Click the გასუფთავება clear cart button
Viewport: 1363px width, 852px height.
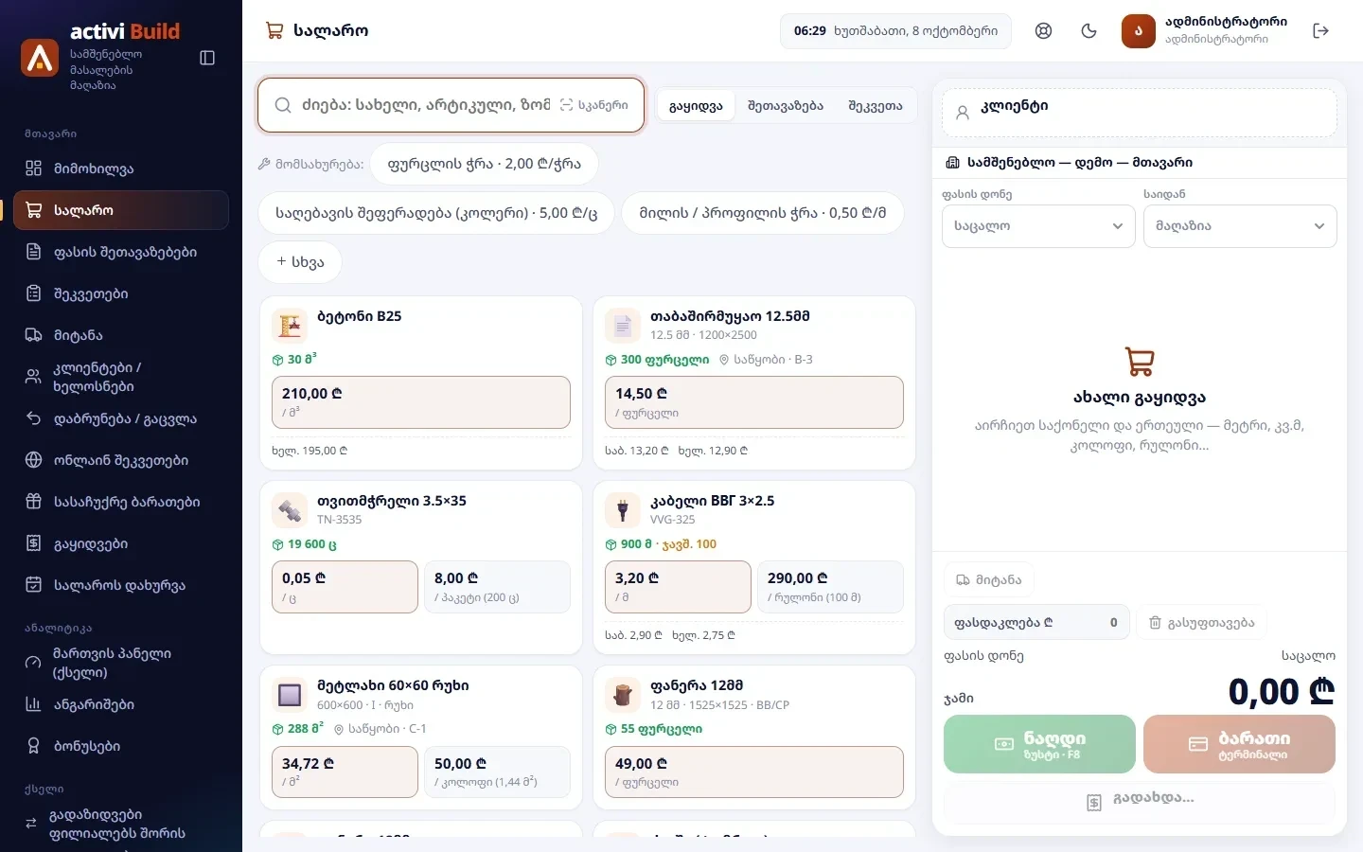tap(1202, 622)
